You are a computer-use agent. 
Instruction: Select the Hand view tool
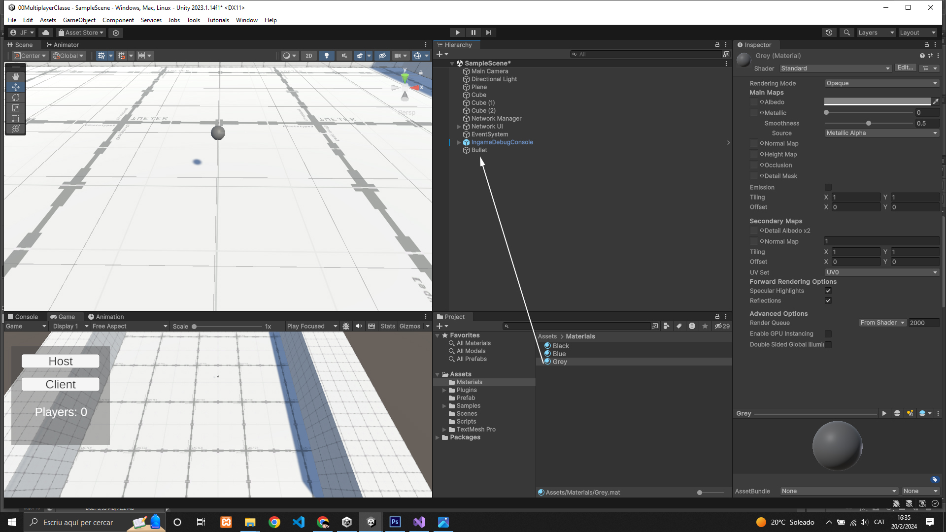coord(16,76)
